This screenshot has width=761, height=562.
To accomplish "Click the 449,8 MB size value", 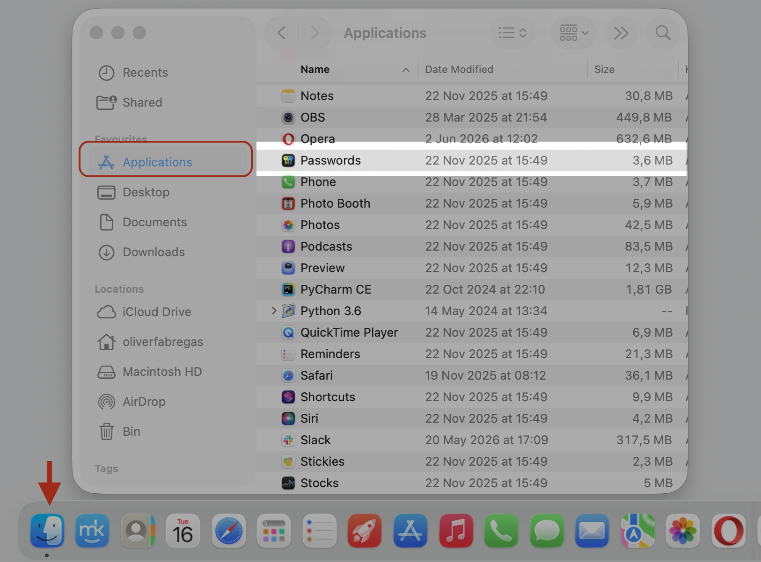I will click(x=644, y=117).
